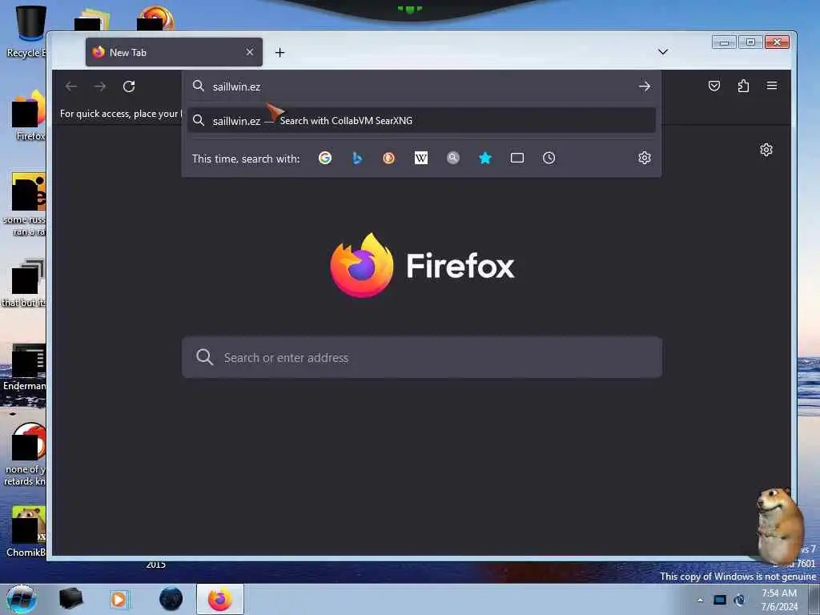820x615 pixels.
Task: Close the New Tab tab
Action: [x=250, y=52]
